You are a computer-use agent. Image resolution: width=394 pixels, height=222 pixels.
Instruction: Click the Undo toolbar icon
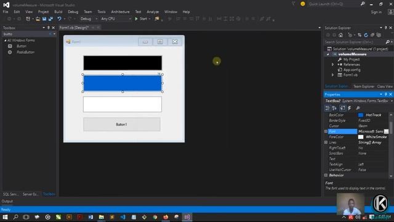click(x=59, y=18)
